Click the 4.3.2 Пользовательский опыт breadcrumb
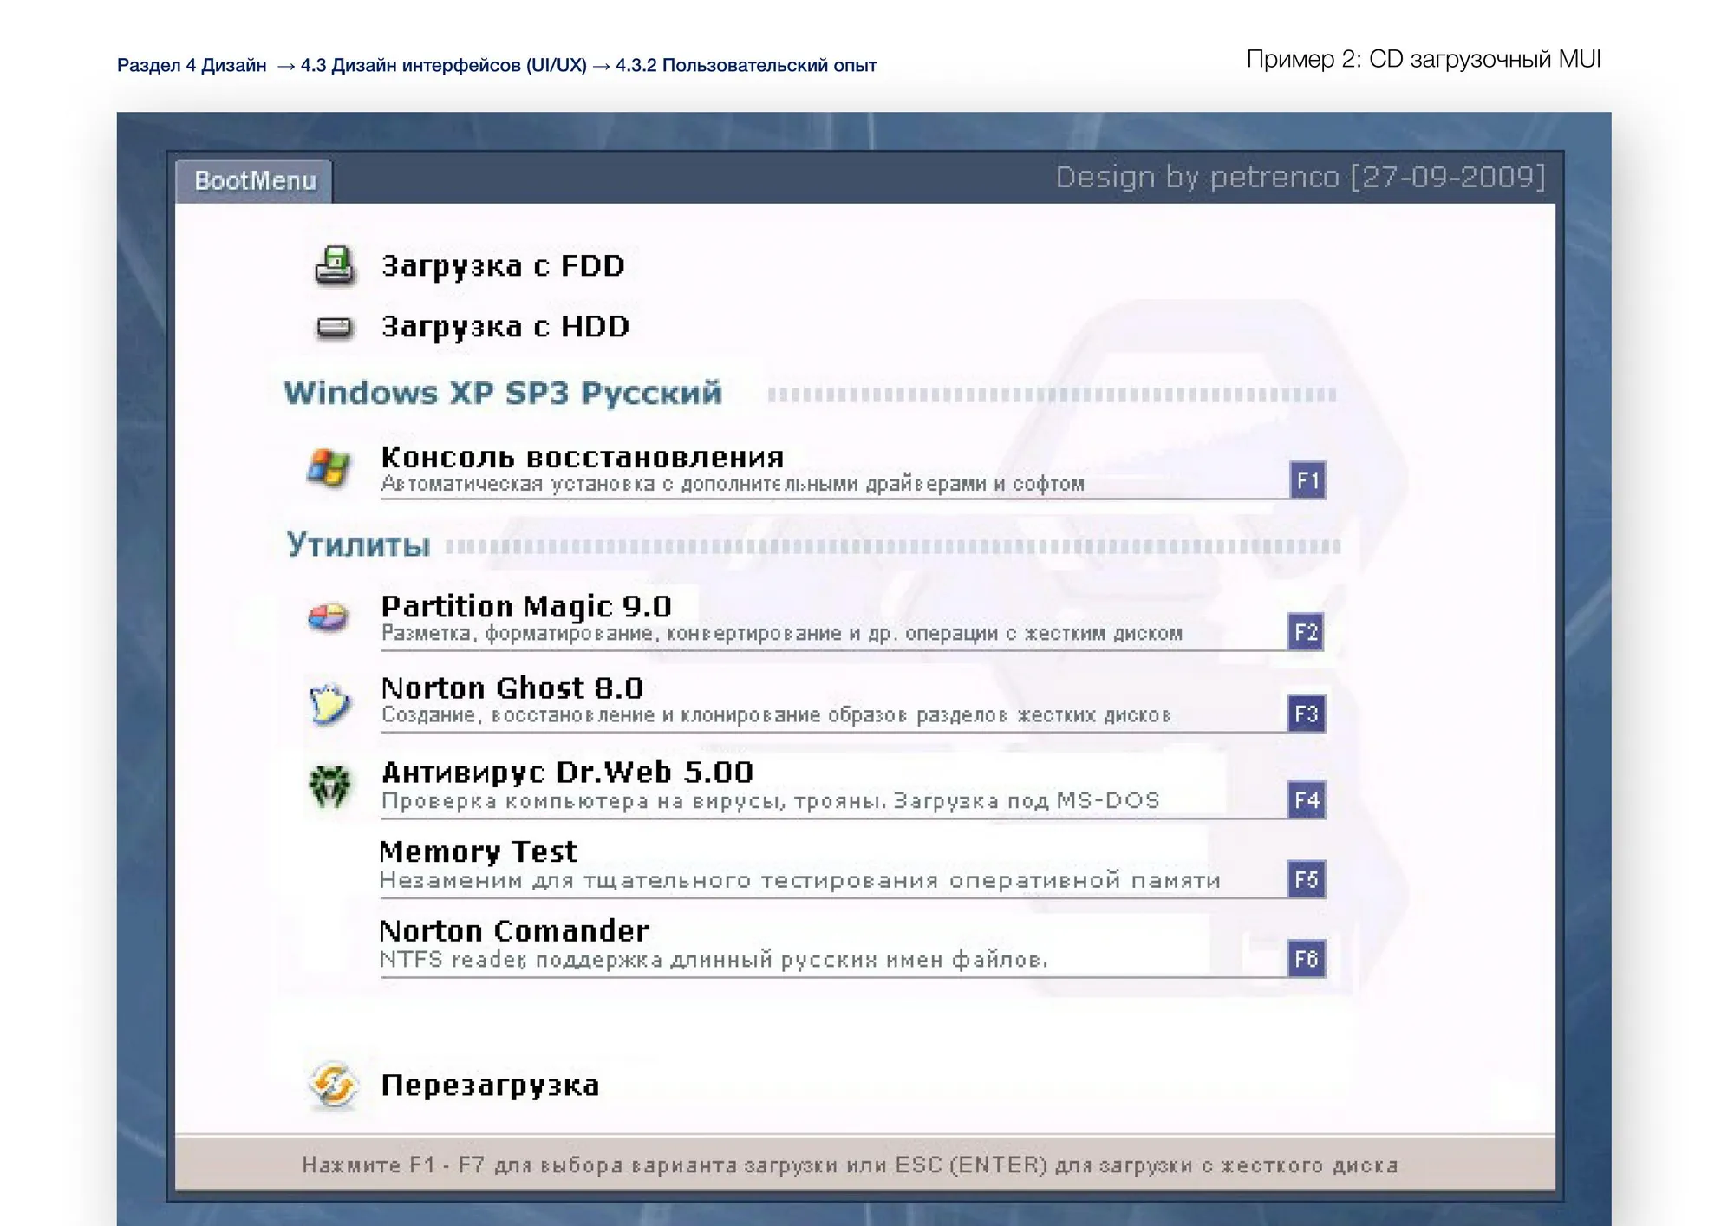Viewport: 1734px width, 1226px height. (x=746, y=65)
